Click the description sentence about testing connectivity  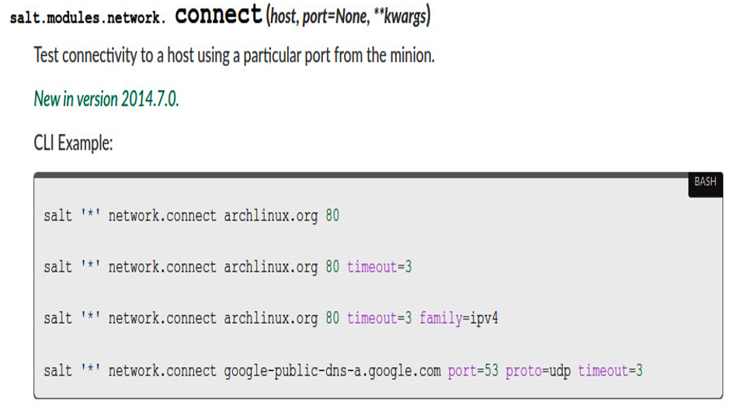234,56
